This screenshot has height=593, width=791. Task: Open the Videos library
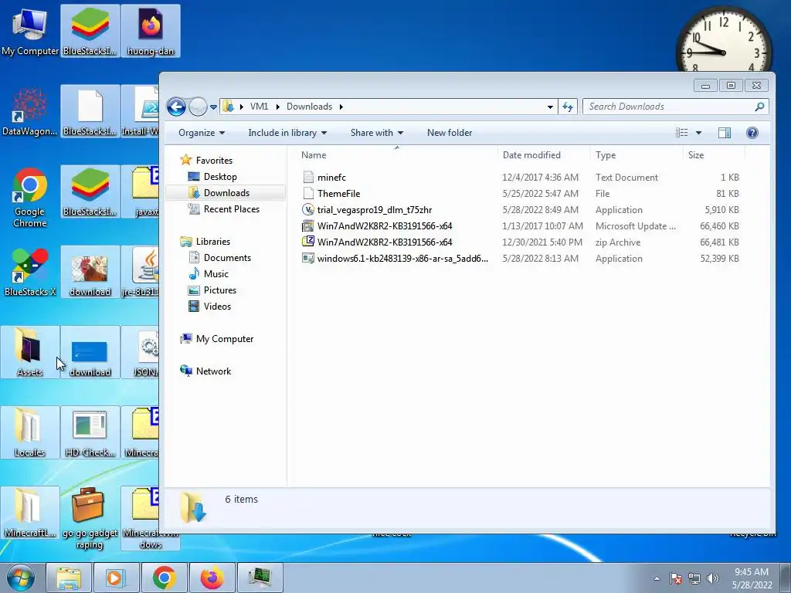(217, 306)
